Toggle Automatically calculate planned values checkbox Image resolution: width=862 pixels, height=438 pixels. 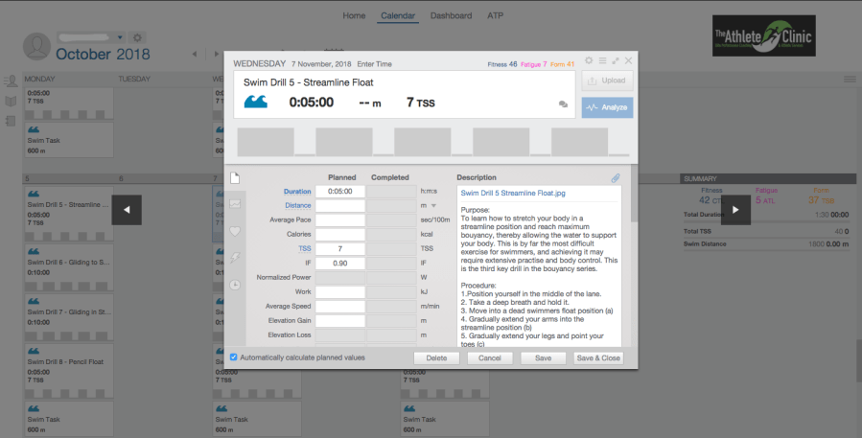pos(234,357)
